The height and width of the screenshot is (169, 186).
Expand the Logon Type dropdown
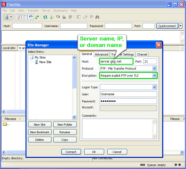[154, 87]
